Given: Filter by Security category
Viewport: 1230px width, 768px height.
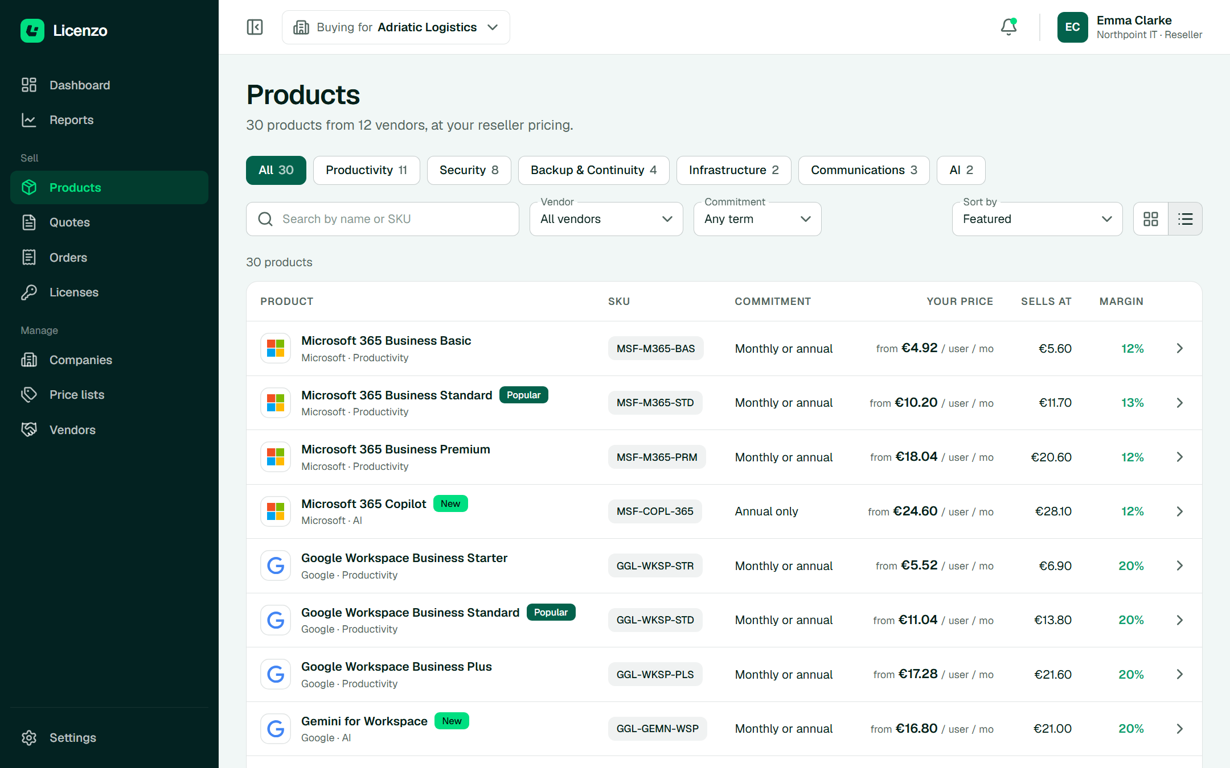Looking at the screenshot, I should pos(469,170).
